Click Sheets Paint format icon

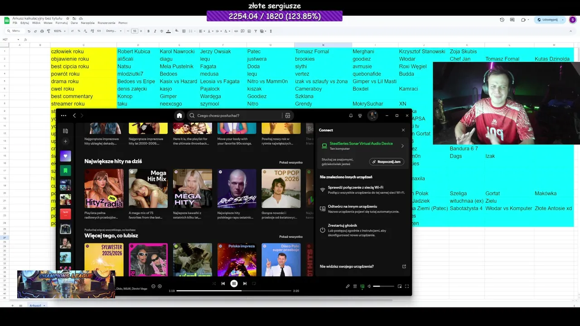point(48,31)
